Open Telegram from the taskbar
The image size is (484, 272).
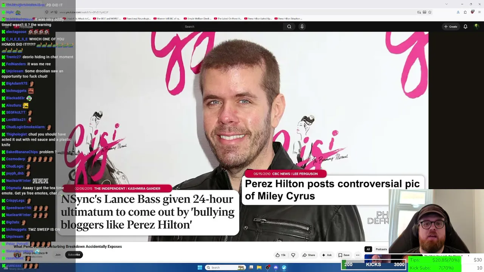point(284,267)
